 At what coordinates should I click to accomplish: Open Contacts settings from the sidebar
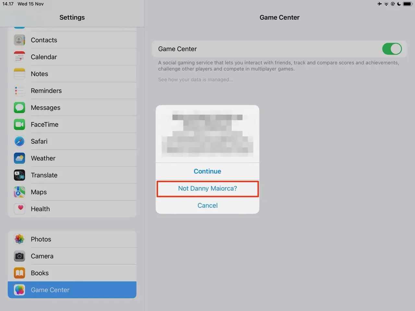pos(44,40)
